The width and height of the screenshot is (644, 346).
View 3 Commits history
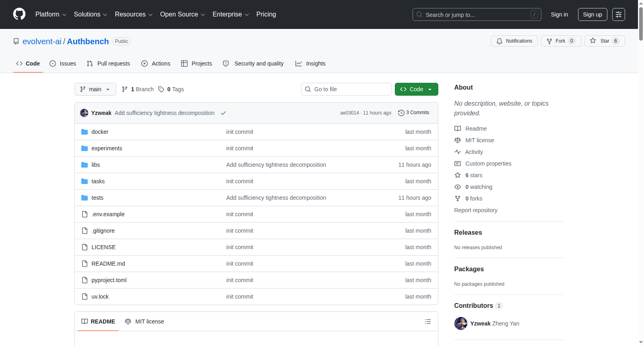click(414, 113)
